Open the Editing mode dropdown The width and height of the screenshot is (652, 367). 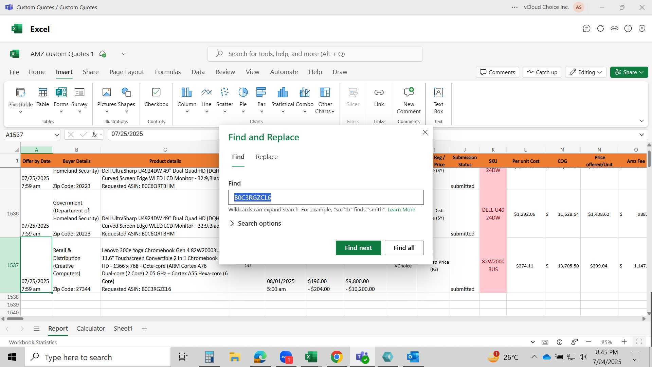pos(586,72)
